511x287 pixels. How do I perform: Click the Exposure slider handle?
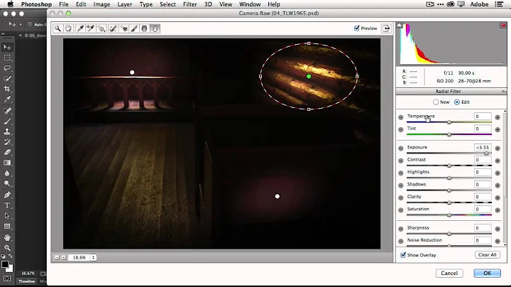486,153
